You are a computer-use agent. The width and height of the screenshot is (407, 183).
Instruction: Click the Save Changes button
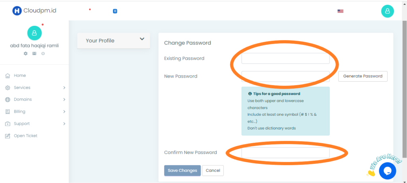click(182, 171)
